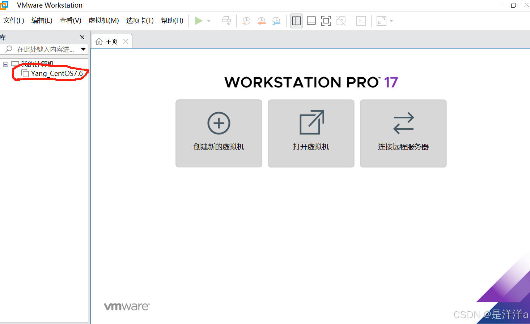The height and width of the screenshot is (324, 530).
Task: Click the stretch guest display icon
Action: point(381,21)
